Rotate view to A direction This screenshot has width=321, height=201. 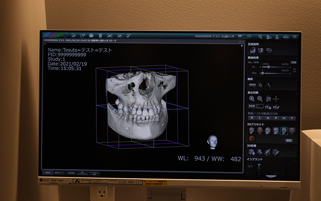coord(268,118)
